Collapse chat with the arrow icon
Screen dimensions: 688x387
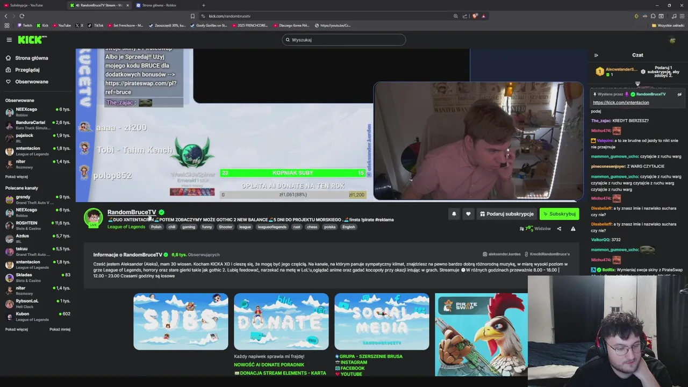click(596, 55)
